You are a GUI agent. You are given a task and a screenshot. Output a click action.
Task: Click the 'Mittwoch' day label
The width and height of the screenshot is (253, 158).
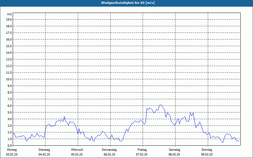(77, 150)
